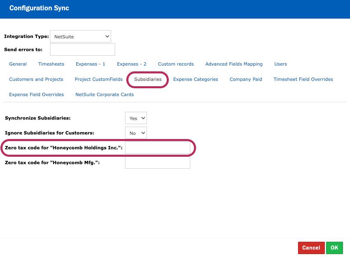350x257 pixels.
Task: Open NetSuite Corporate Cards tab
Action: click(x=104, y=94)
